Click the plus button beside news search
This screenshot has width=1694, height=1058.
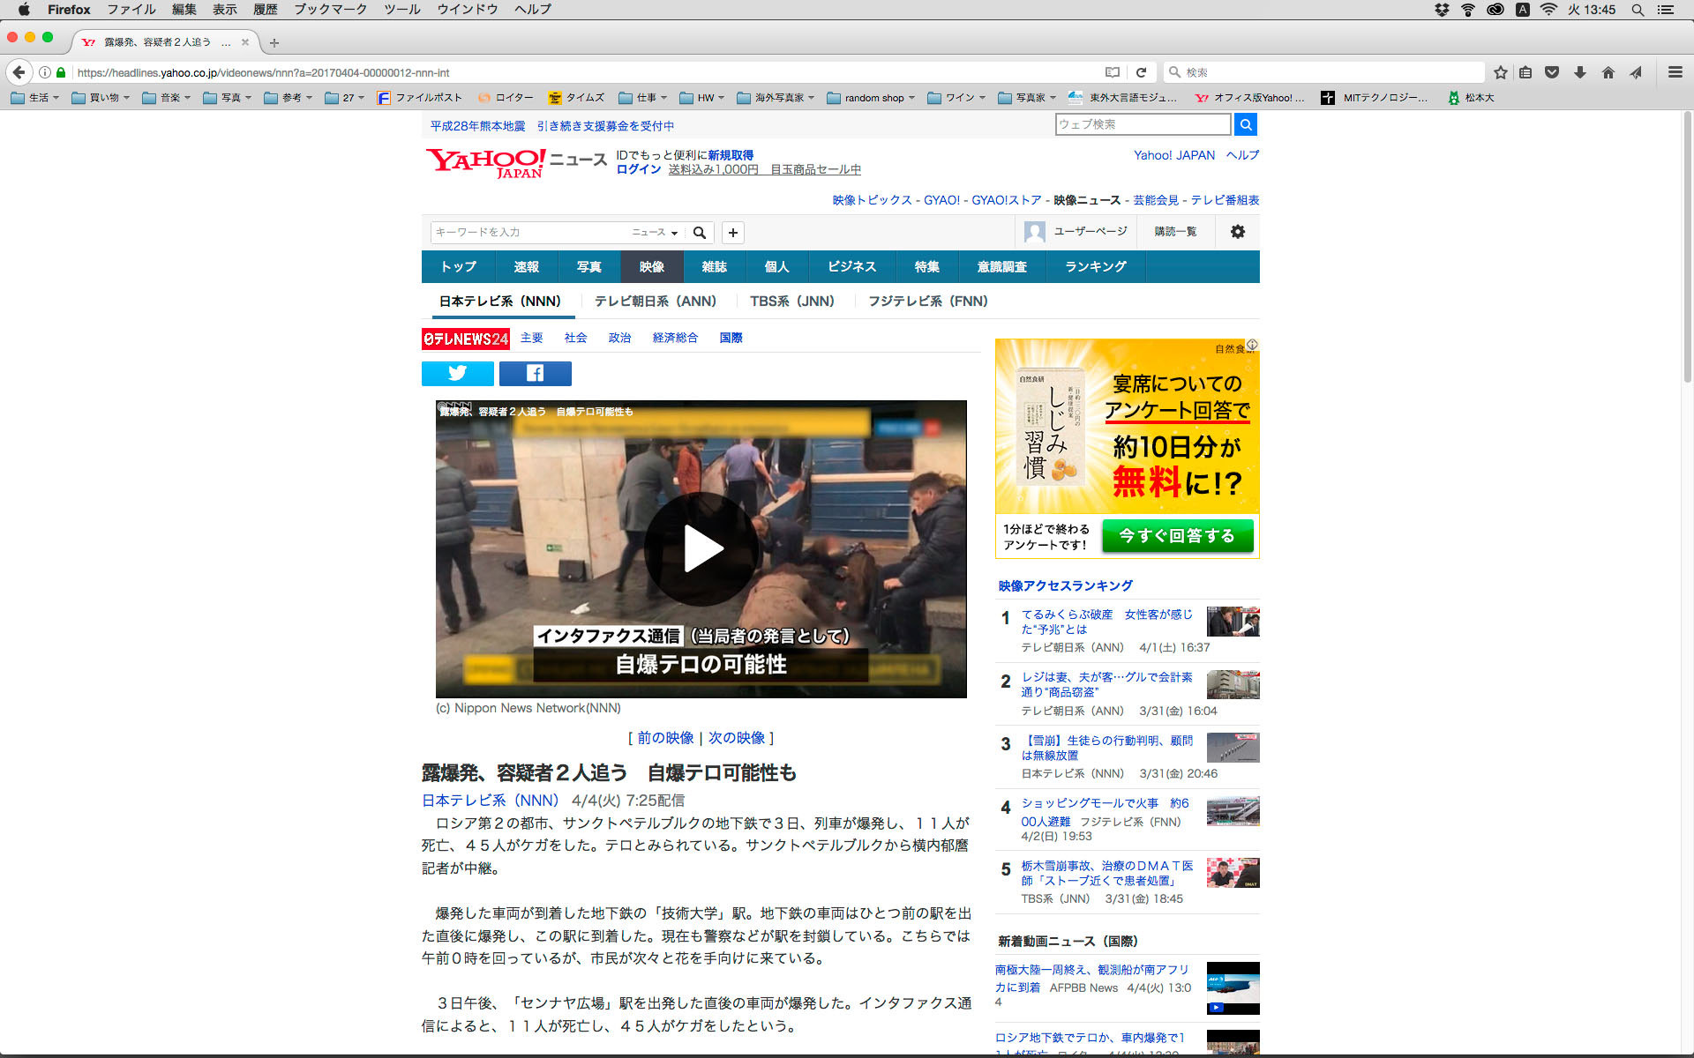pyautogui.click(x=732, y=233)
